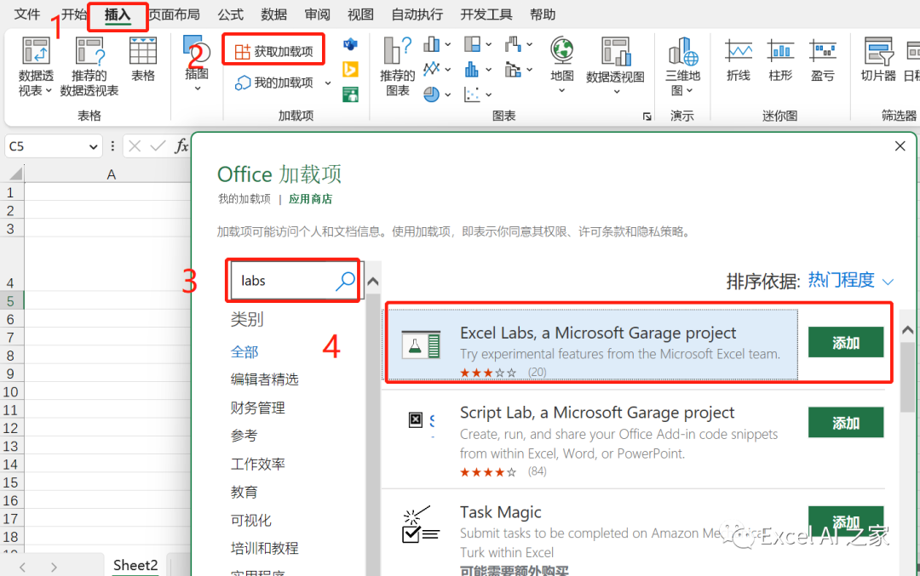The height and width of the screenshot is (576, 920).
Task: Select the 财务管理 category
Action: point(257,408)
